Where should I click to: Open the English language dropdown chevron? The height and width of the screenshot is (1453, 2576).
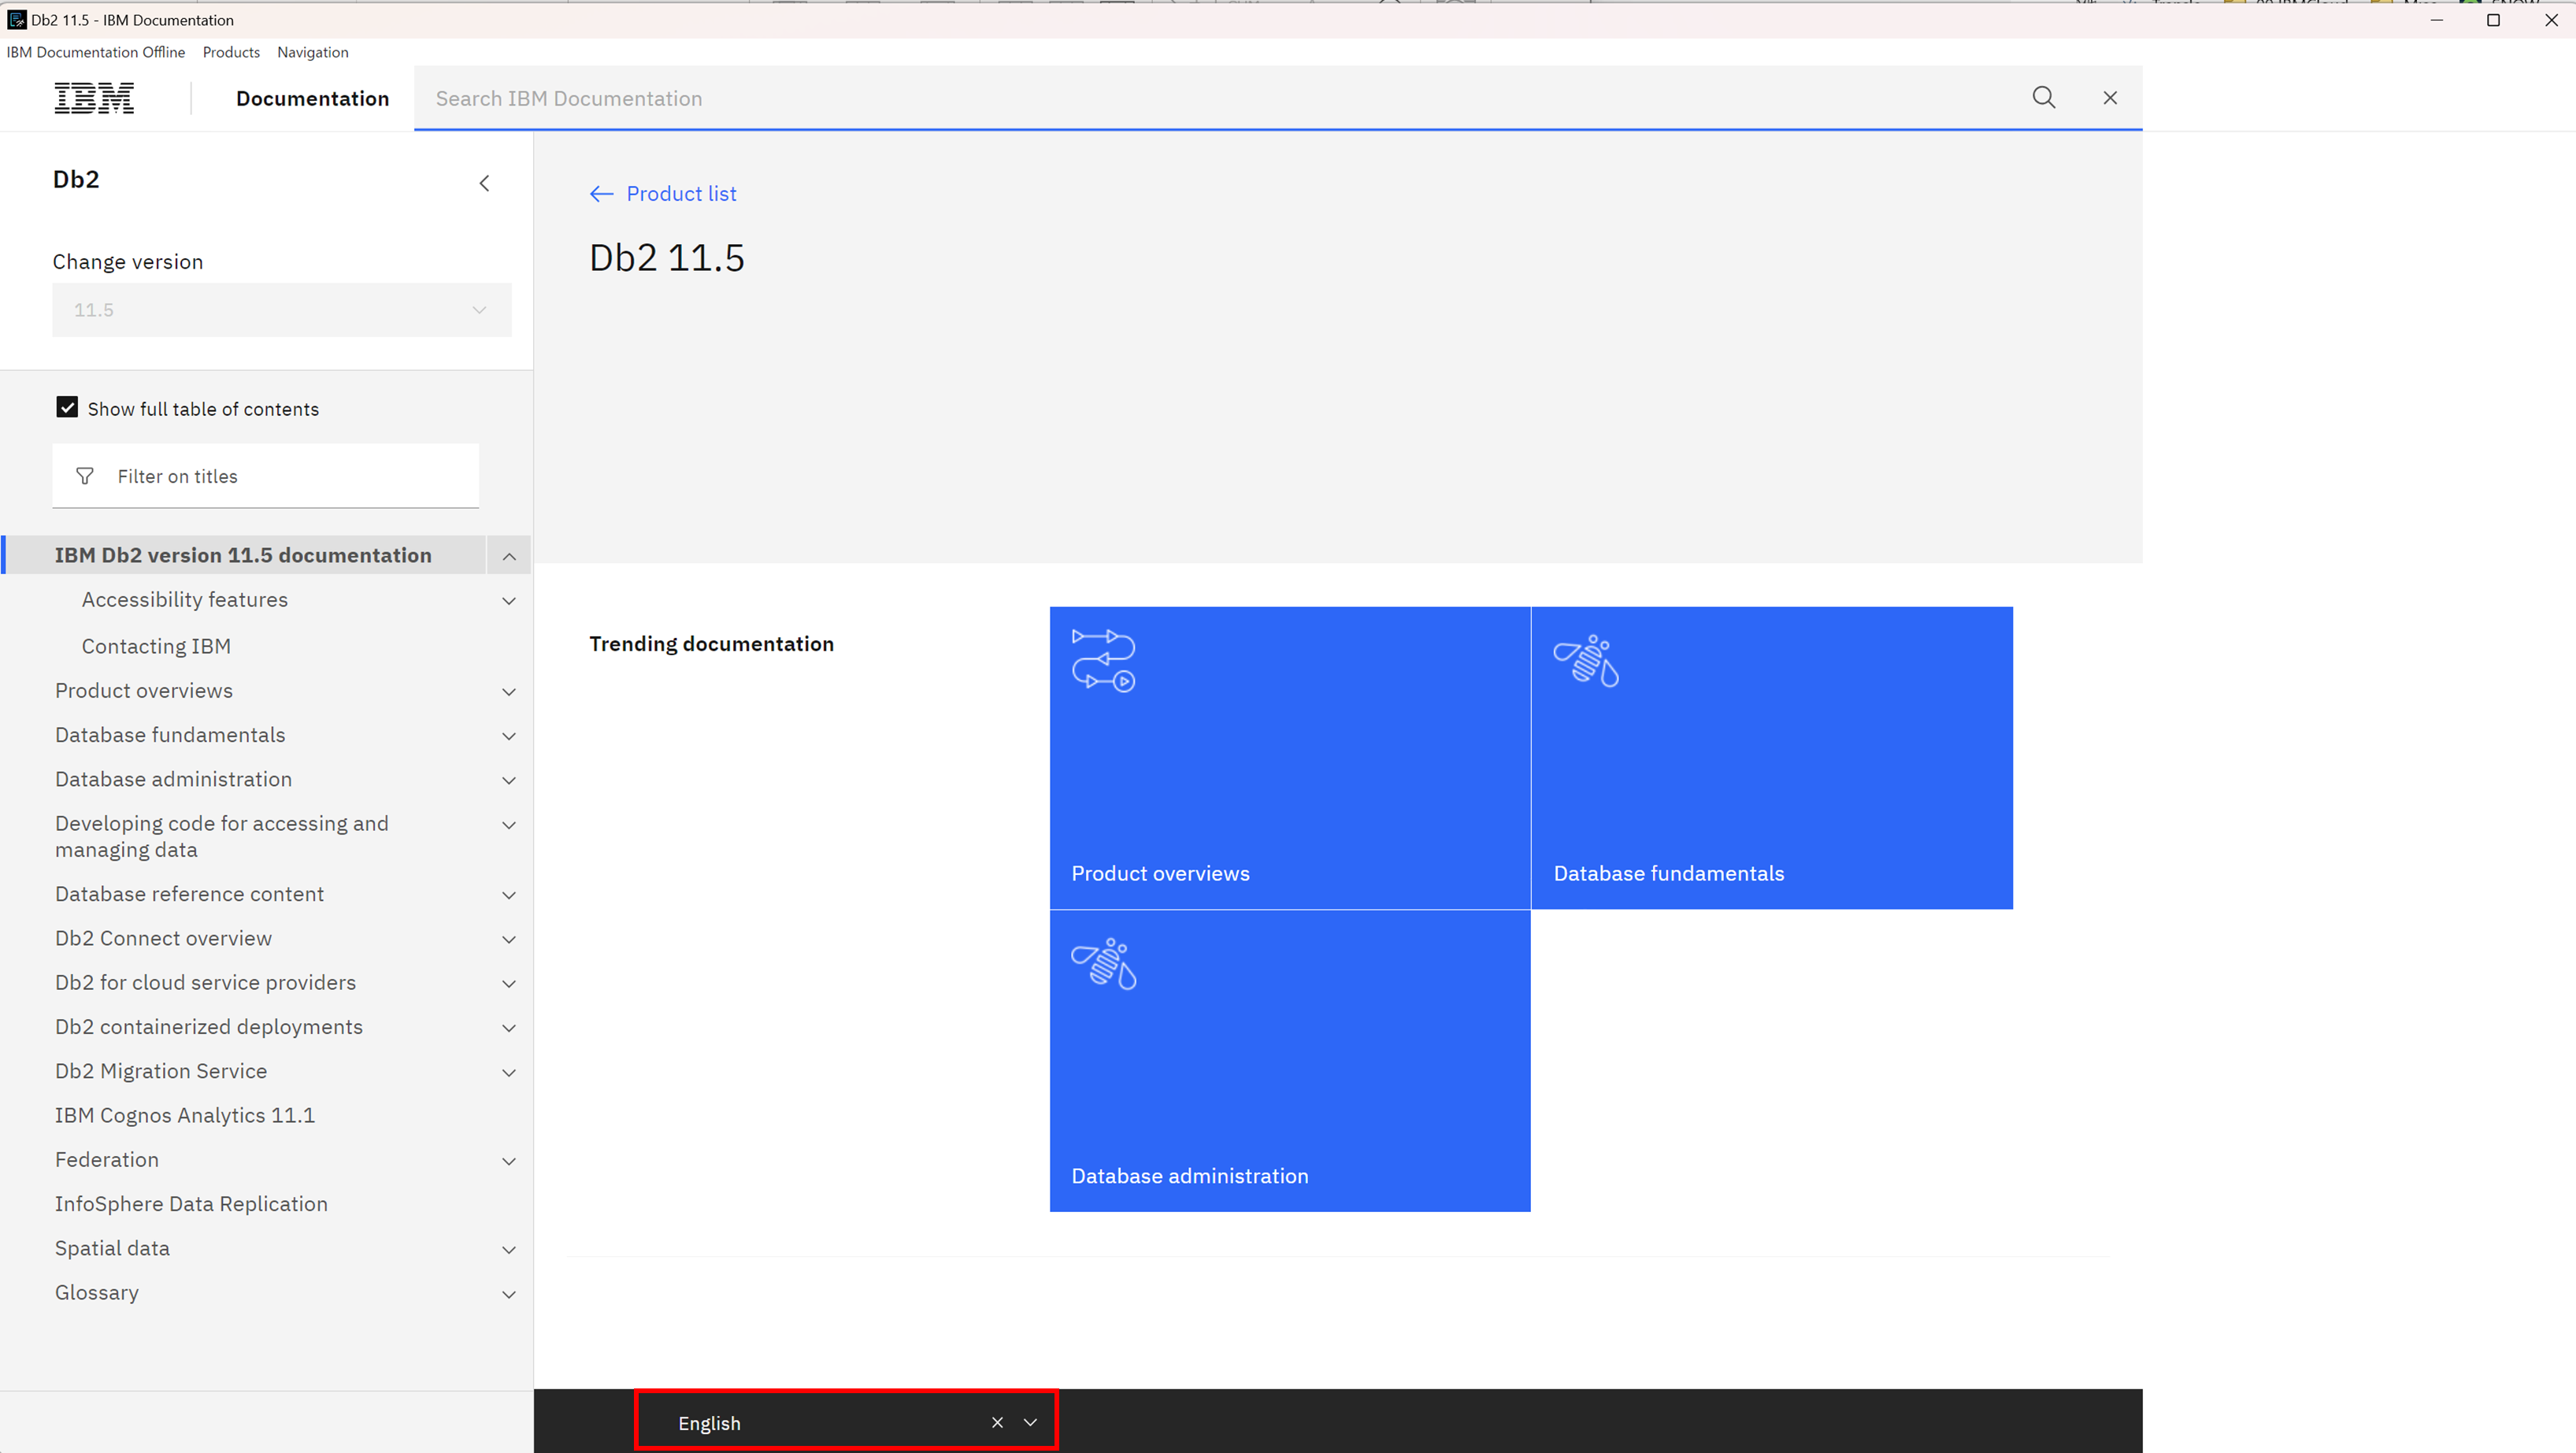1030,1422
